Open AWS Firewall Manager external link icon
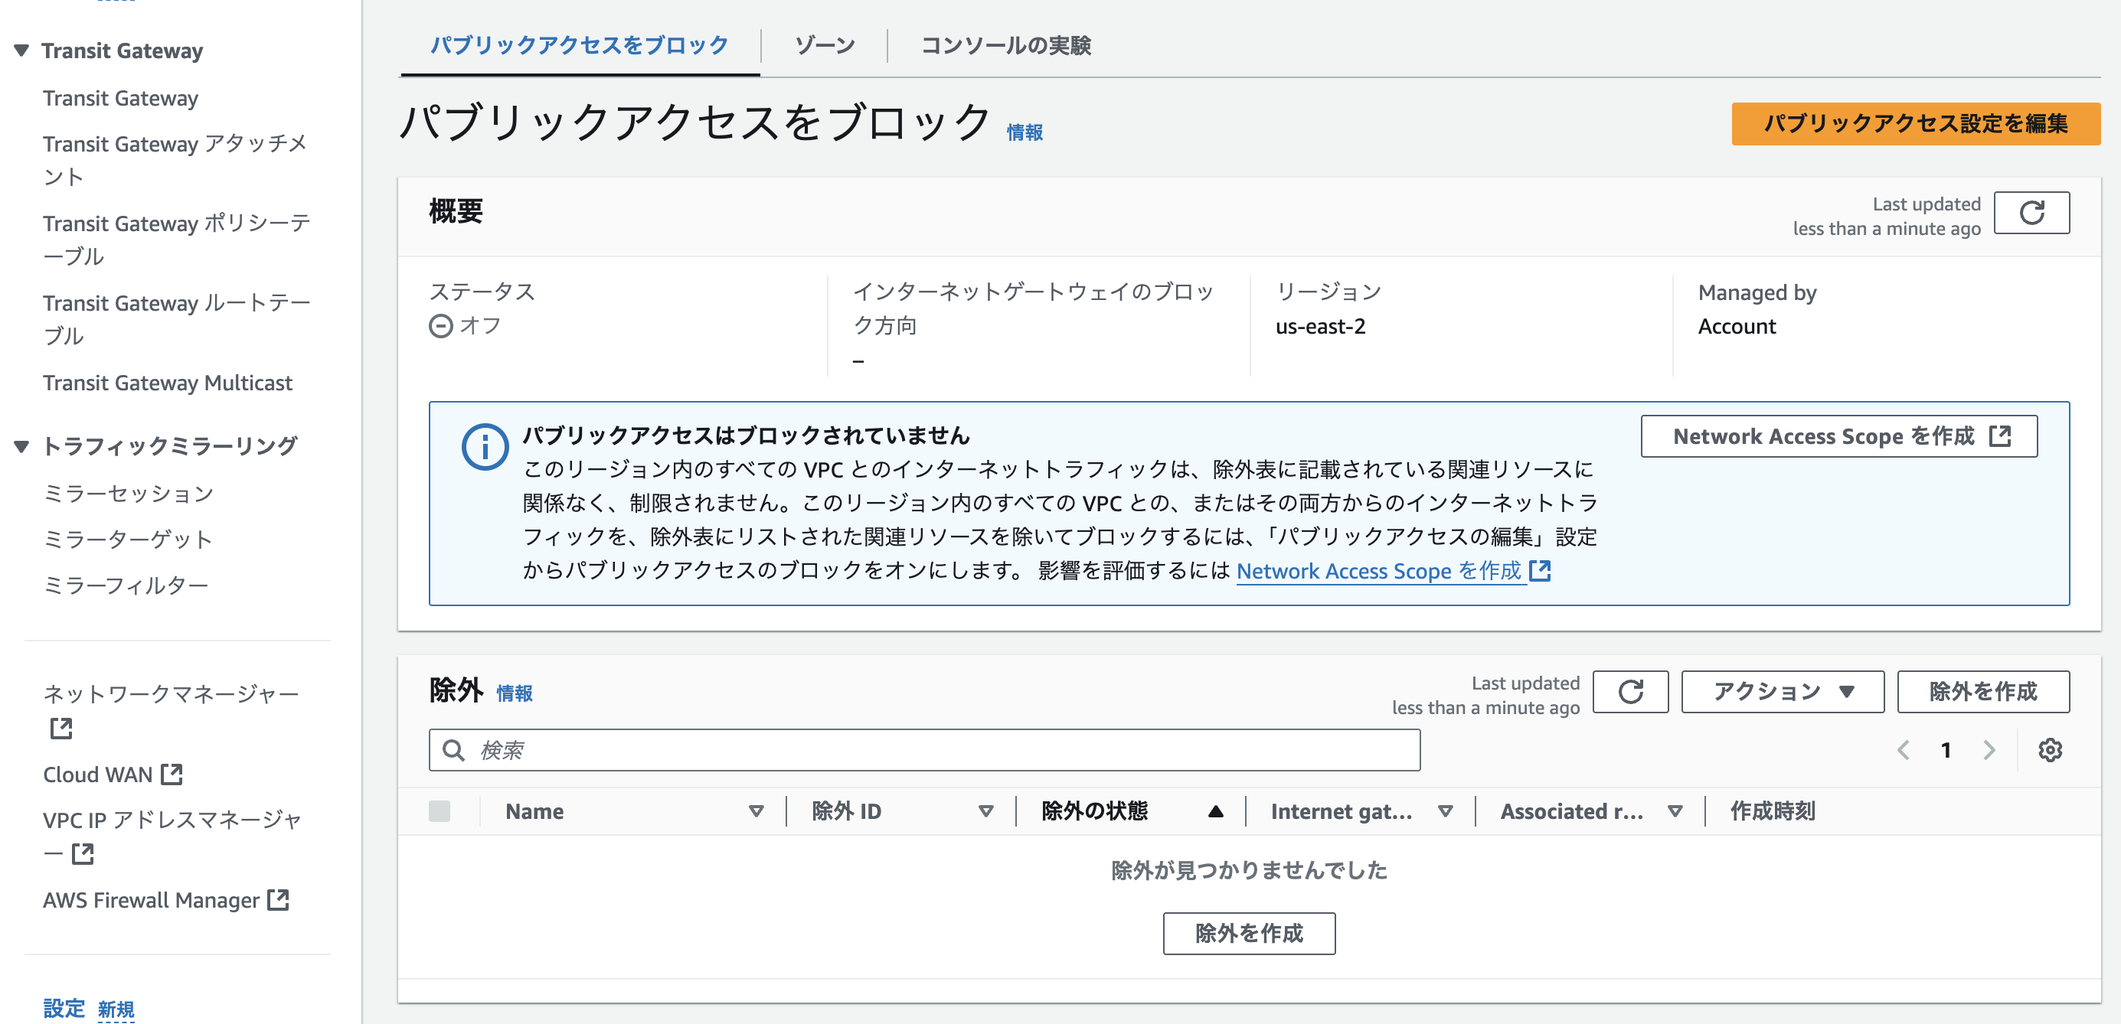This screenshot has width=2121, height=1024. coord(279,900)
